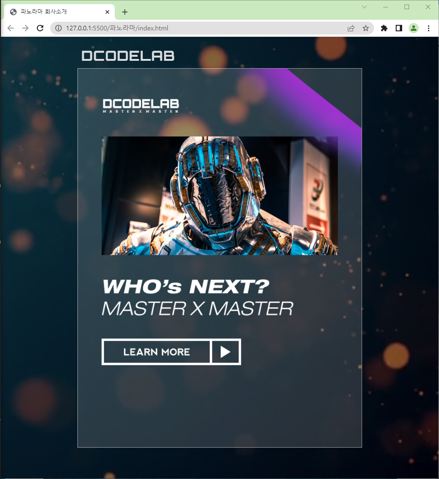Click the DCODELAB Master X Master card logo

[x=141, y=106]
